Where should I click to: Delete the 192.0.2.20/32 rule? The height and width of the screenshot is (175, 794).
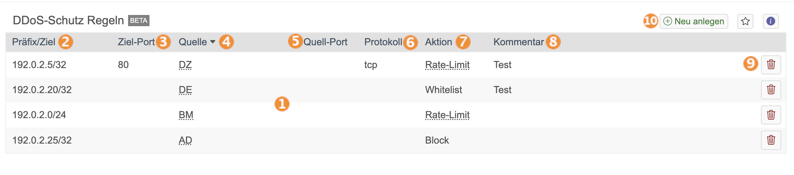(771, 90)
